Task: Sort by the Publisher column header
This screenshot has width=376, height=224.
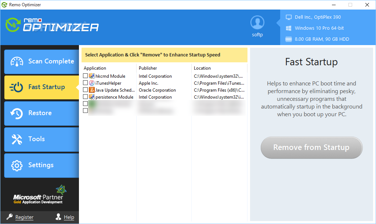Action: (x=148, y=68)
